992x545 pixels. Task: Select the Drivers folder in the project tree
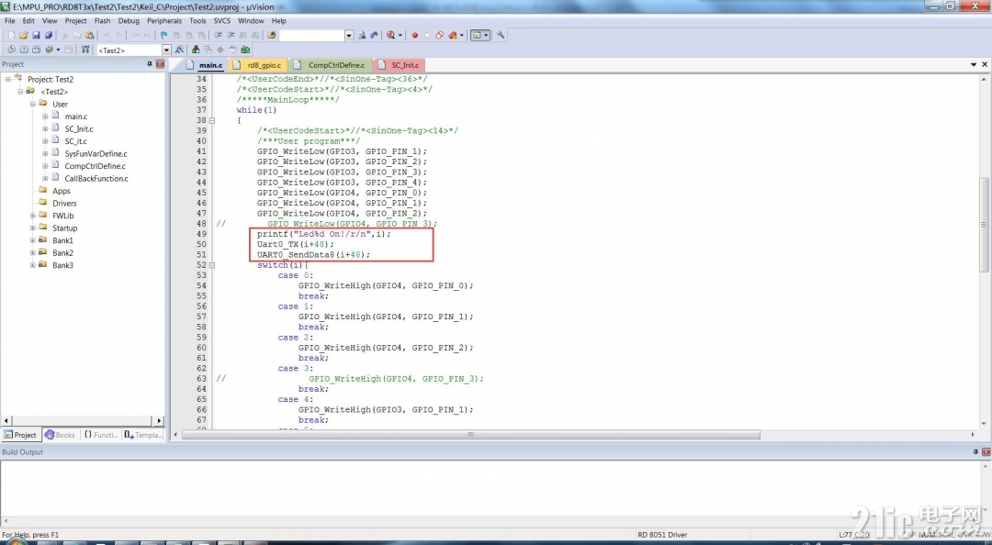(x=64, y=203)
